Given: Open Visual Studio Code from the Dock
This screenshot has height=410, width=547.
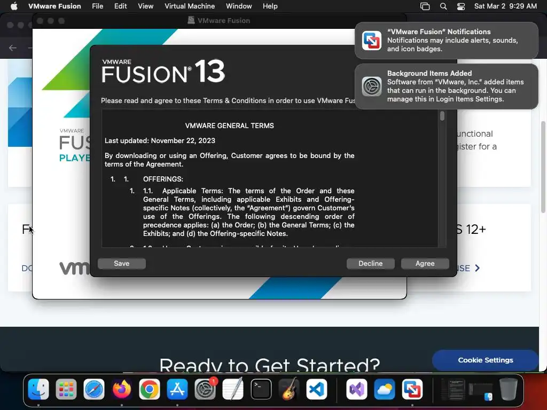Looking at the screenshot, I should 316,389.
